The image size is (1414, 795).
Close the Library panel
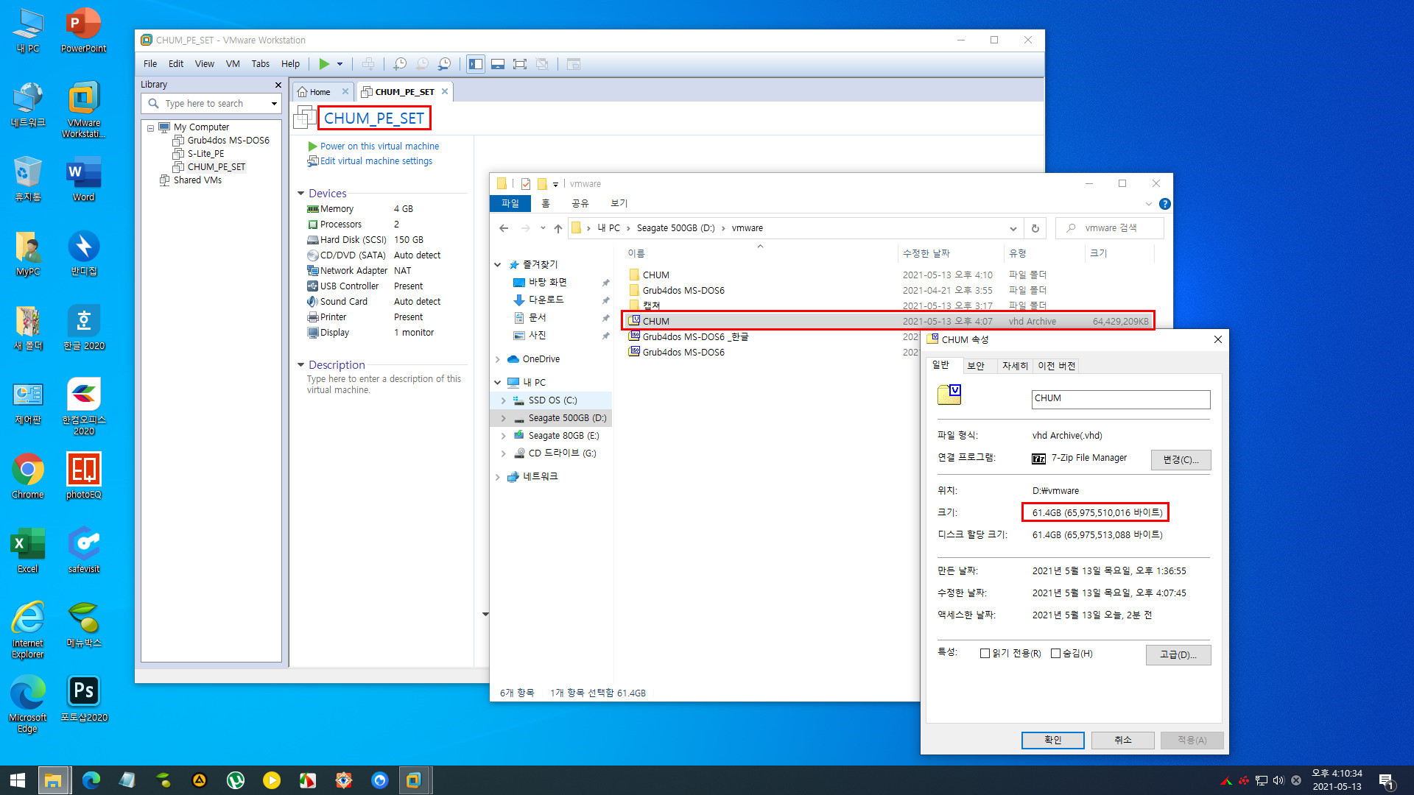coord(278,85)
